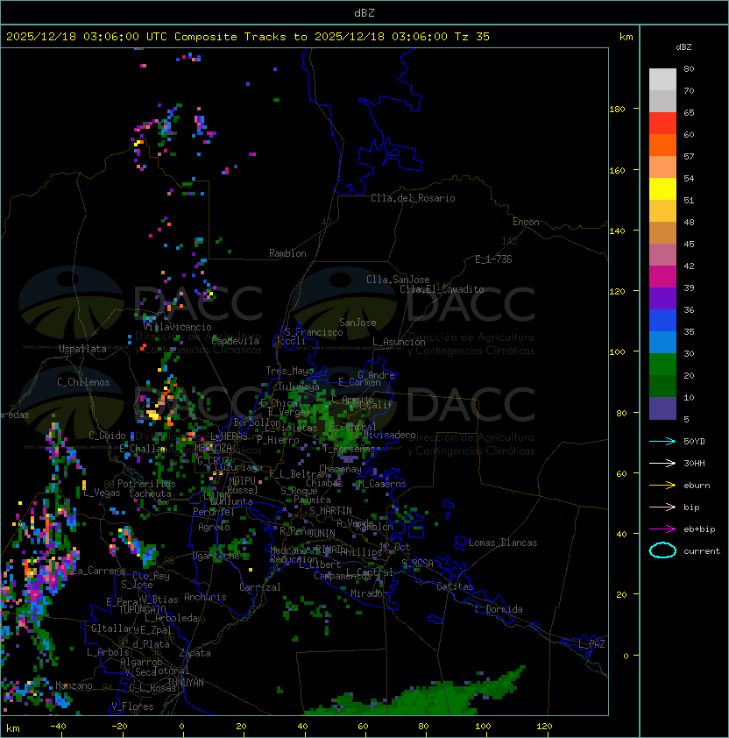Click the pink bip arrow in legend
The image size is (729, 738).
coord(662,507)
